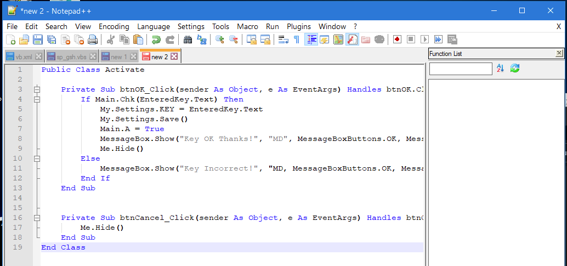Click the Copy toolbar icon
The width and height of the screenshot is (567, 266).
coord(124,39)
